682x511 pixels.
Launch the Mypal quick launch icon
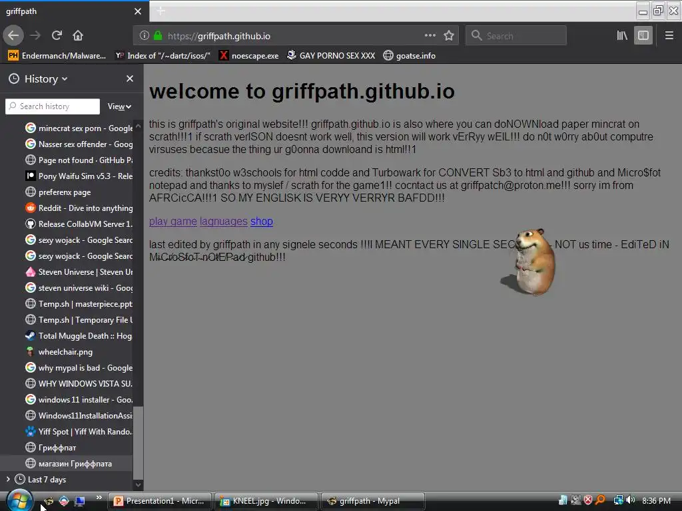49,501
